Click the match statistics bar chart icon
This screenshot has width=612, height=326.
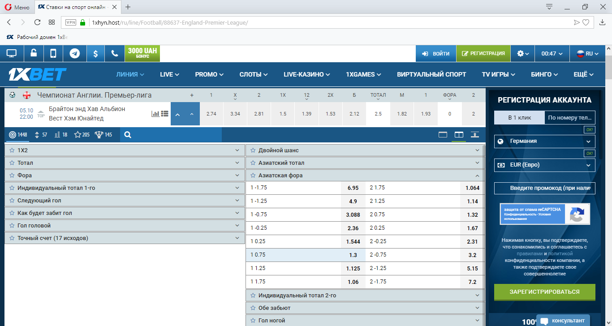click(155, 114)
